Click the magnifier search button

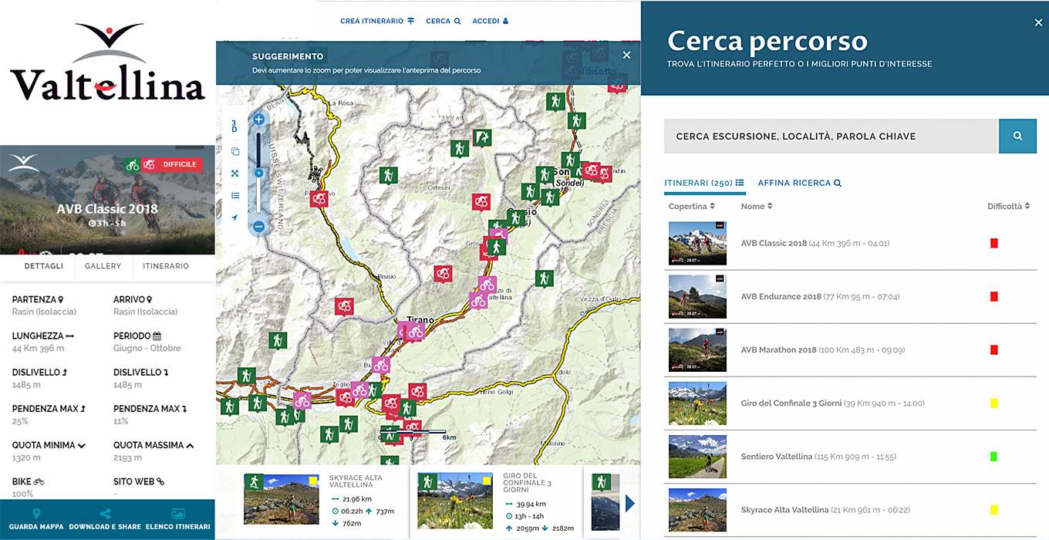1018,136
